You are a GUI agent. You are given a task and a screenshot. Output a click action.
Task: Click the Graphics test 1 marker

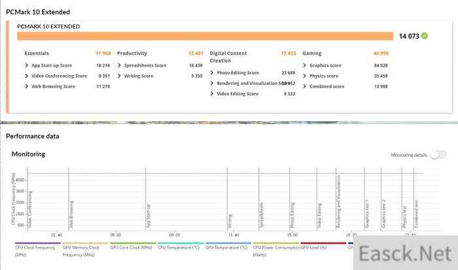pos(367,214)
